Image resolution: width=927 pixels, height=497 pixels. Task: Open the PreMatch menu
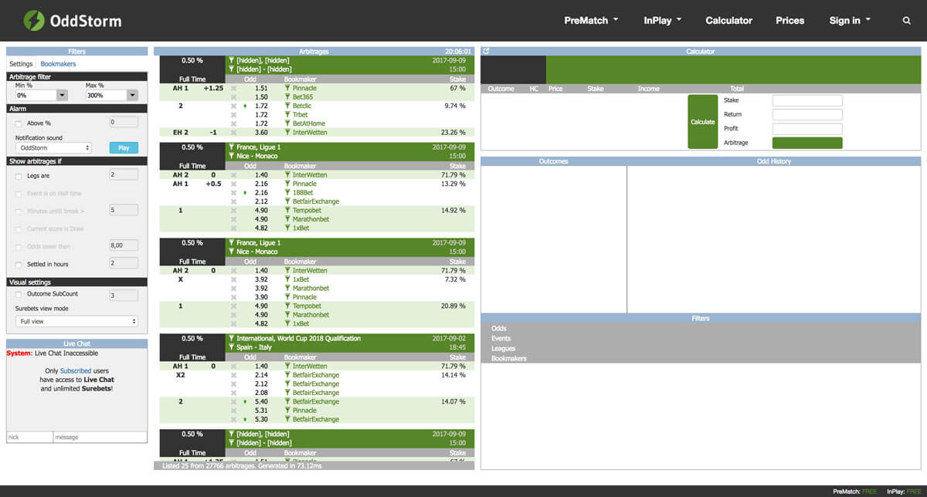point(591,21)
